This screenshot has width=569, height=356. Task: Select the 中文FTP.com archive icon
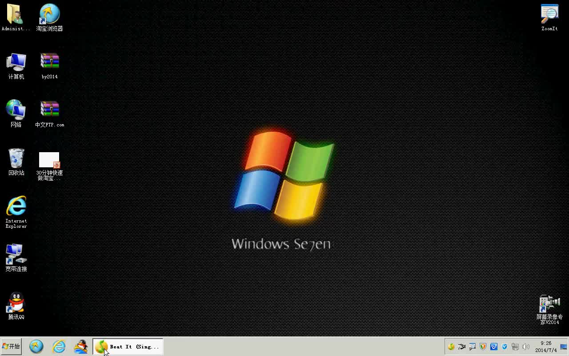[x=49, y=114]
